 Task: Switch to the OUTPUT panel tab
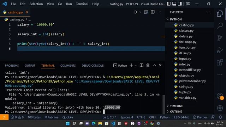pos(30,66)
